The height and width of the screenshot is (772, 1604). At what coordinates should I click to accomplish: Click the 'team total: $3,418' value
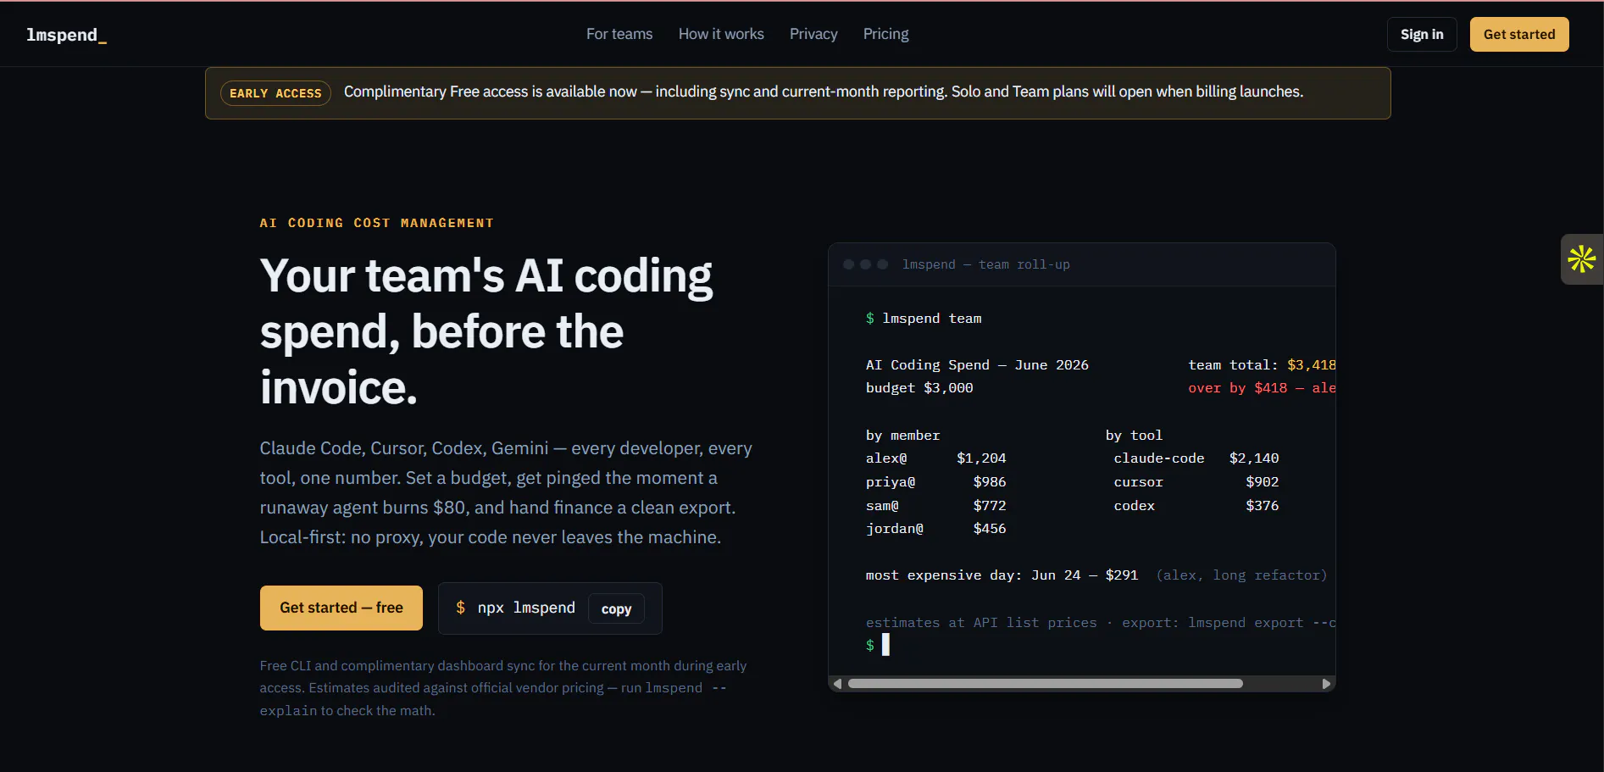click(x=1262, y=365)
